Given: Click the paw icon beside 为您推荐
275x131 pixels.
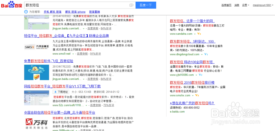Looking at the screenshot, I should pyautogui.click(x=26, y=12).
